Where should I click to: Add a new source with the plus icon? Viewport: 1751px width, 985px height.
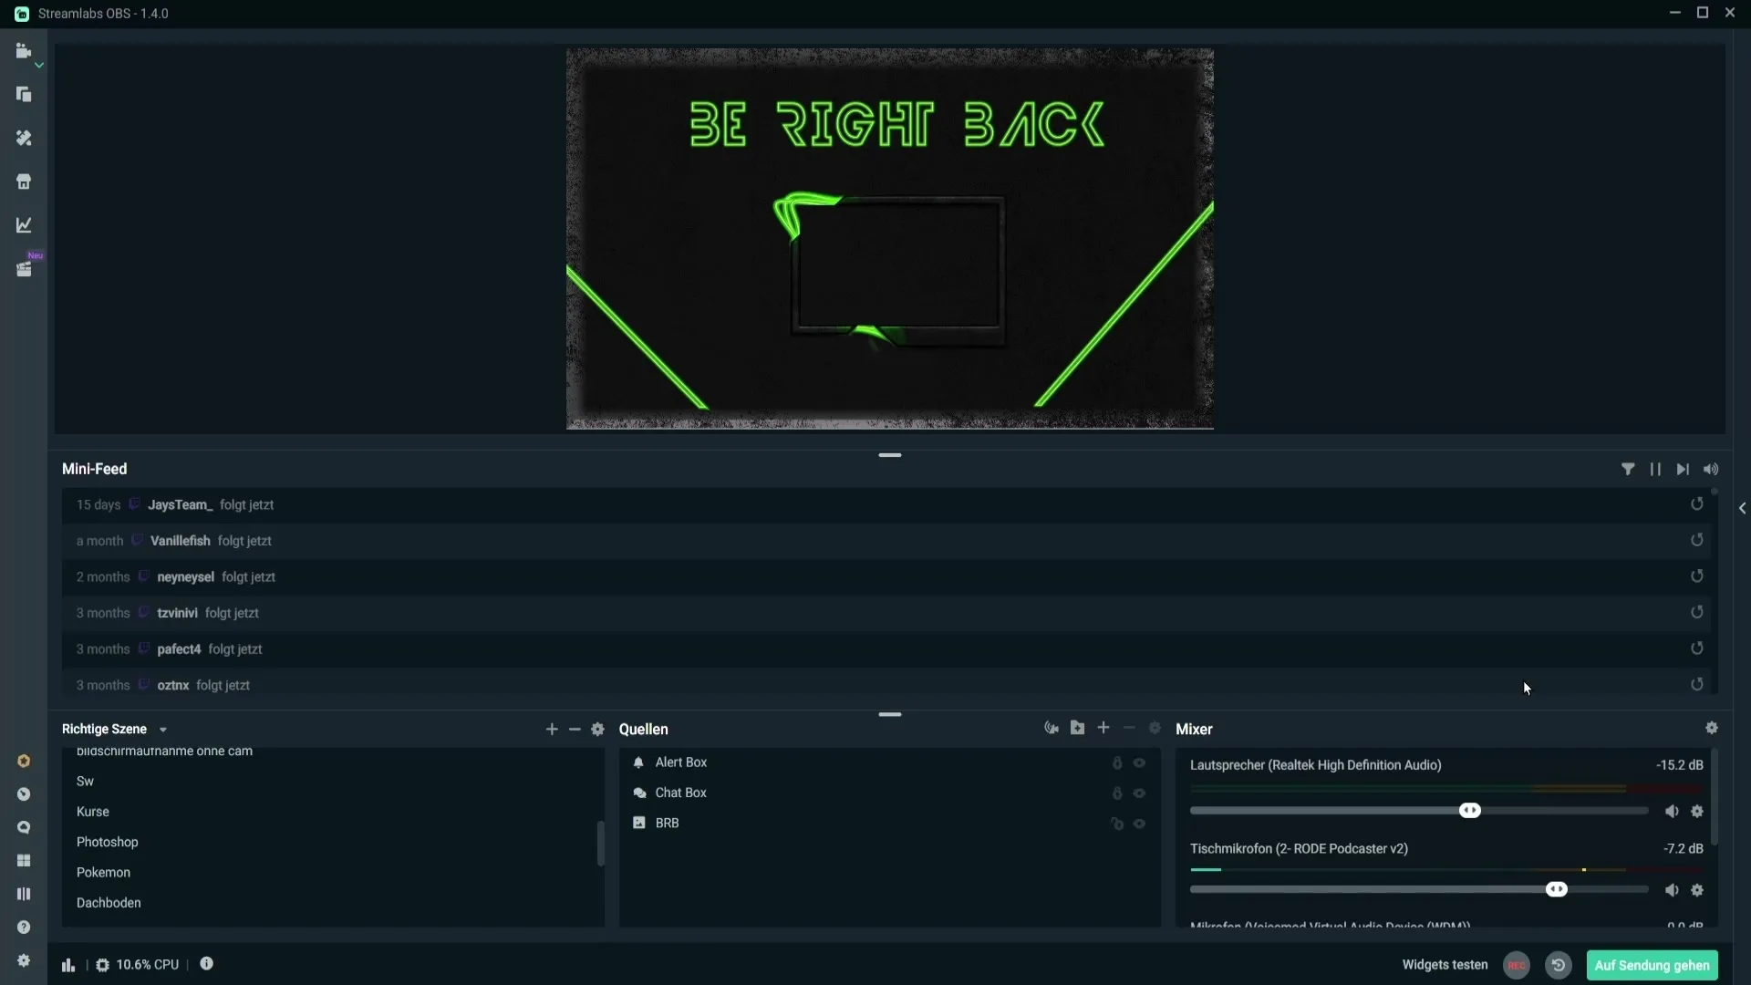(1103, 728)
